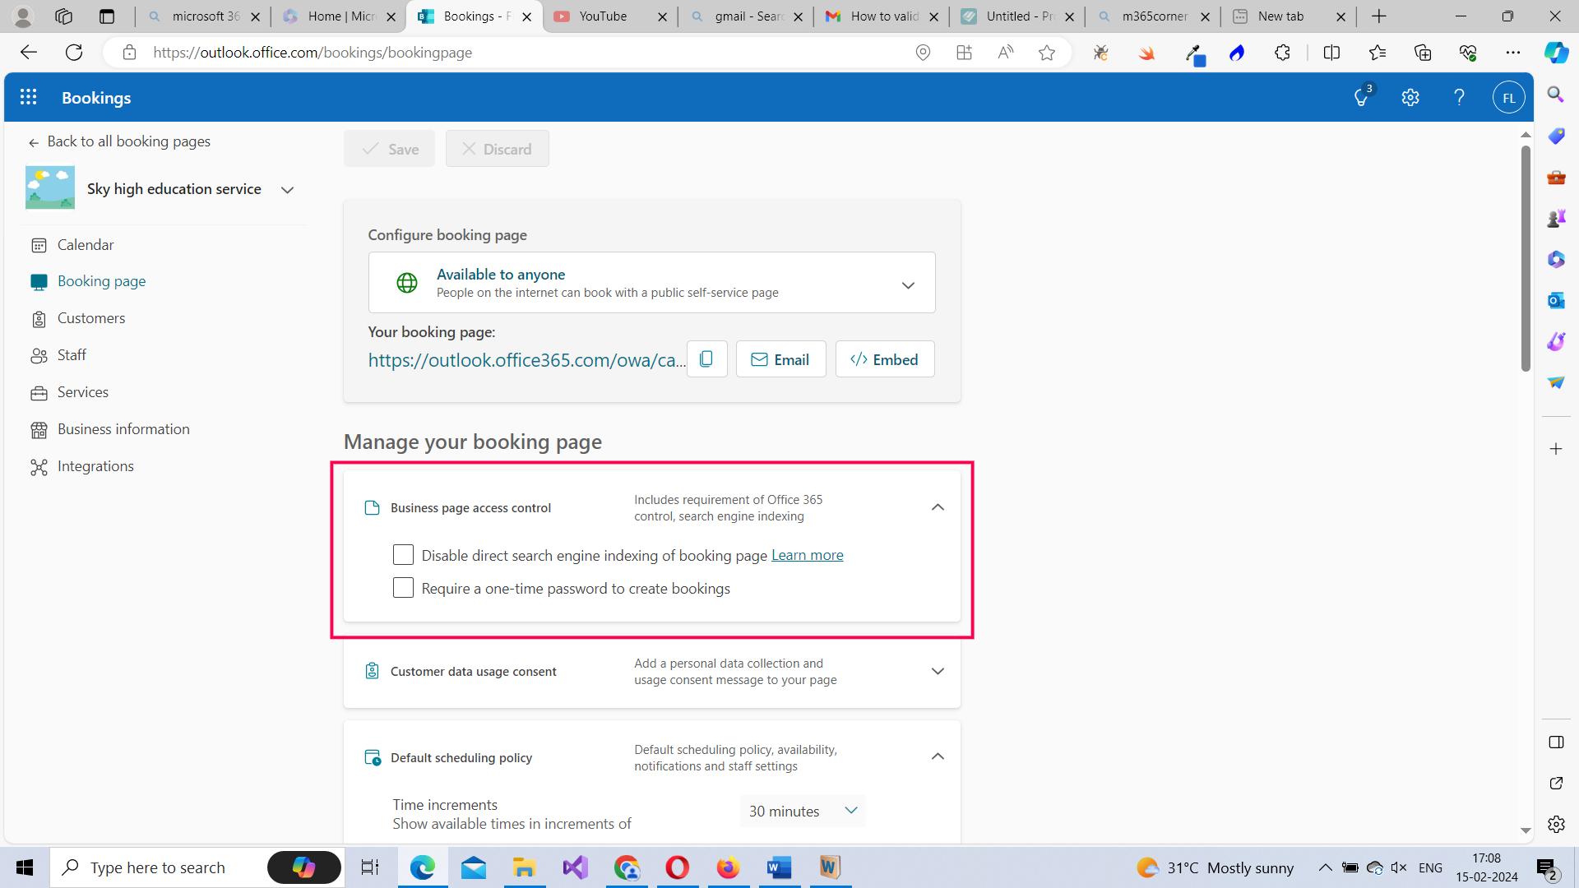
Task: Enable disable direct search engine indexing
Action: pos(403,555)
